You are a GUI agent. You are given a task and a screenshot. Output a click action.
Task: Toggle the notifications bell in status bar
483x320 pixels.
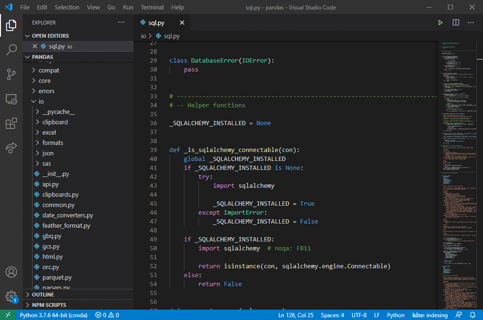pos(473,315)
